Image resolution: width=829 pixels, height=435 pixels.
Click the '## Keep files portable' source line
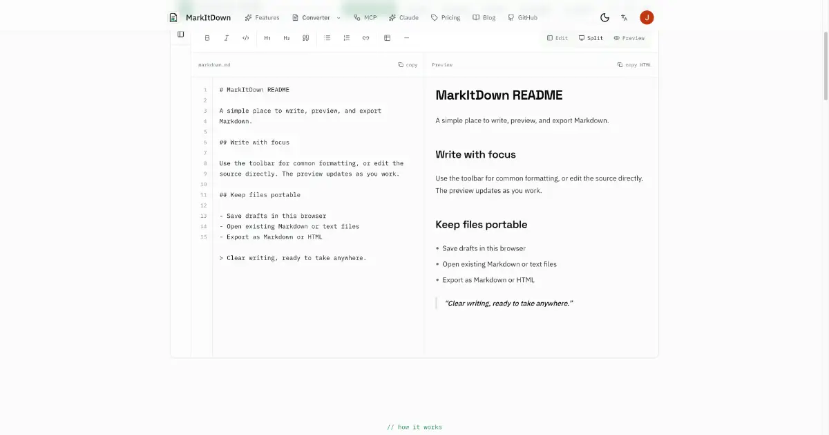[x=260, y=195]
